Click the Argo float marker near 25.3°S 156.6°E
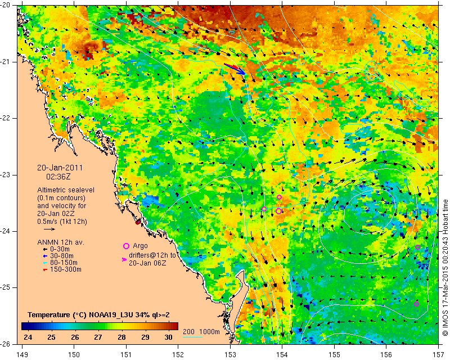Screen dimensions: 450x360 pyautogui.click(x=416, y=304)
